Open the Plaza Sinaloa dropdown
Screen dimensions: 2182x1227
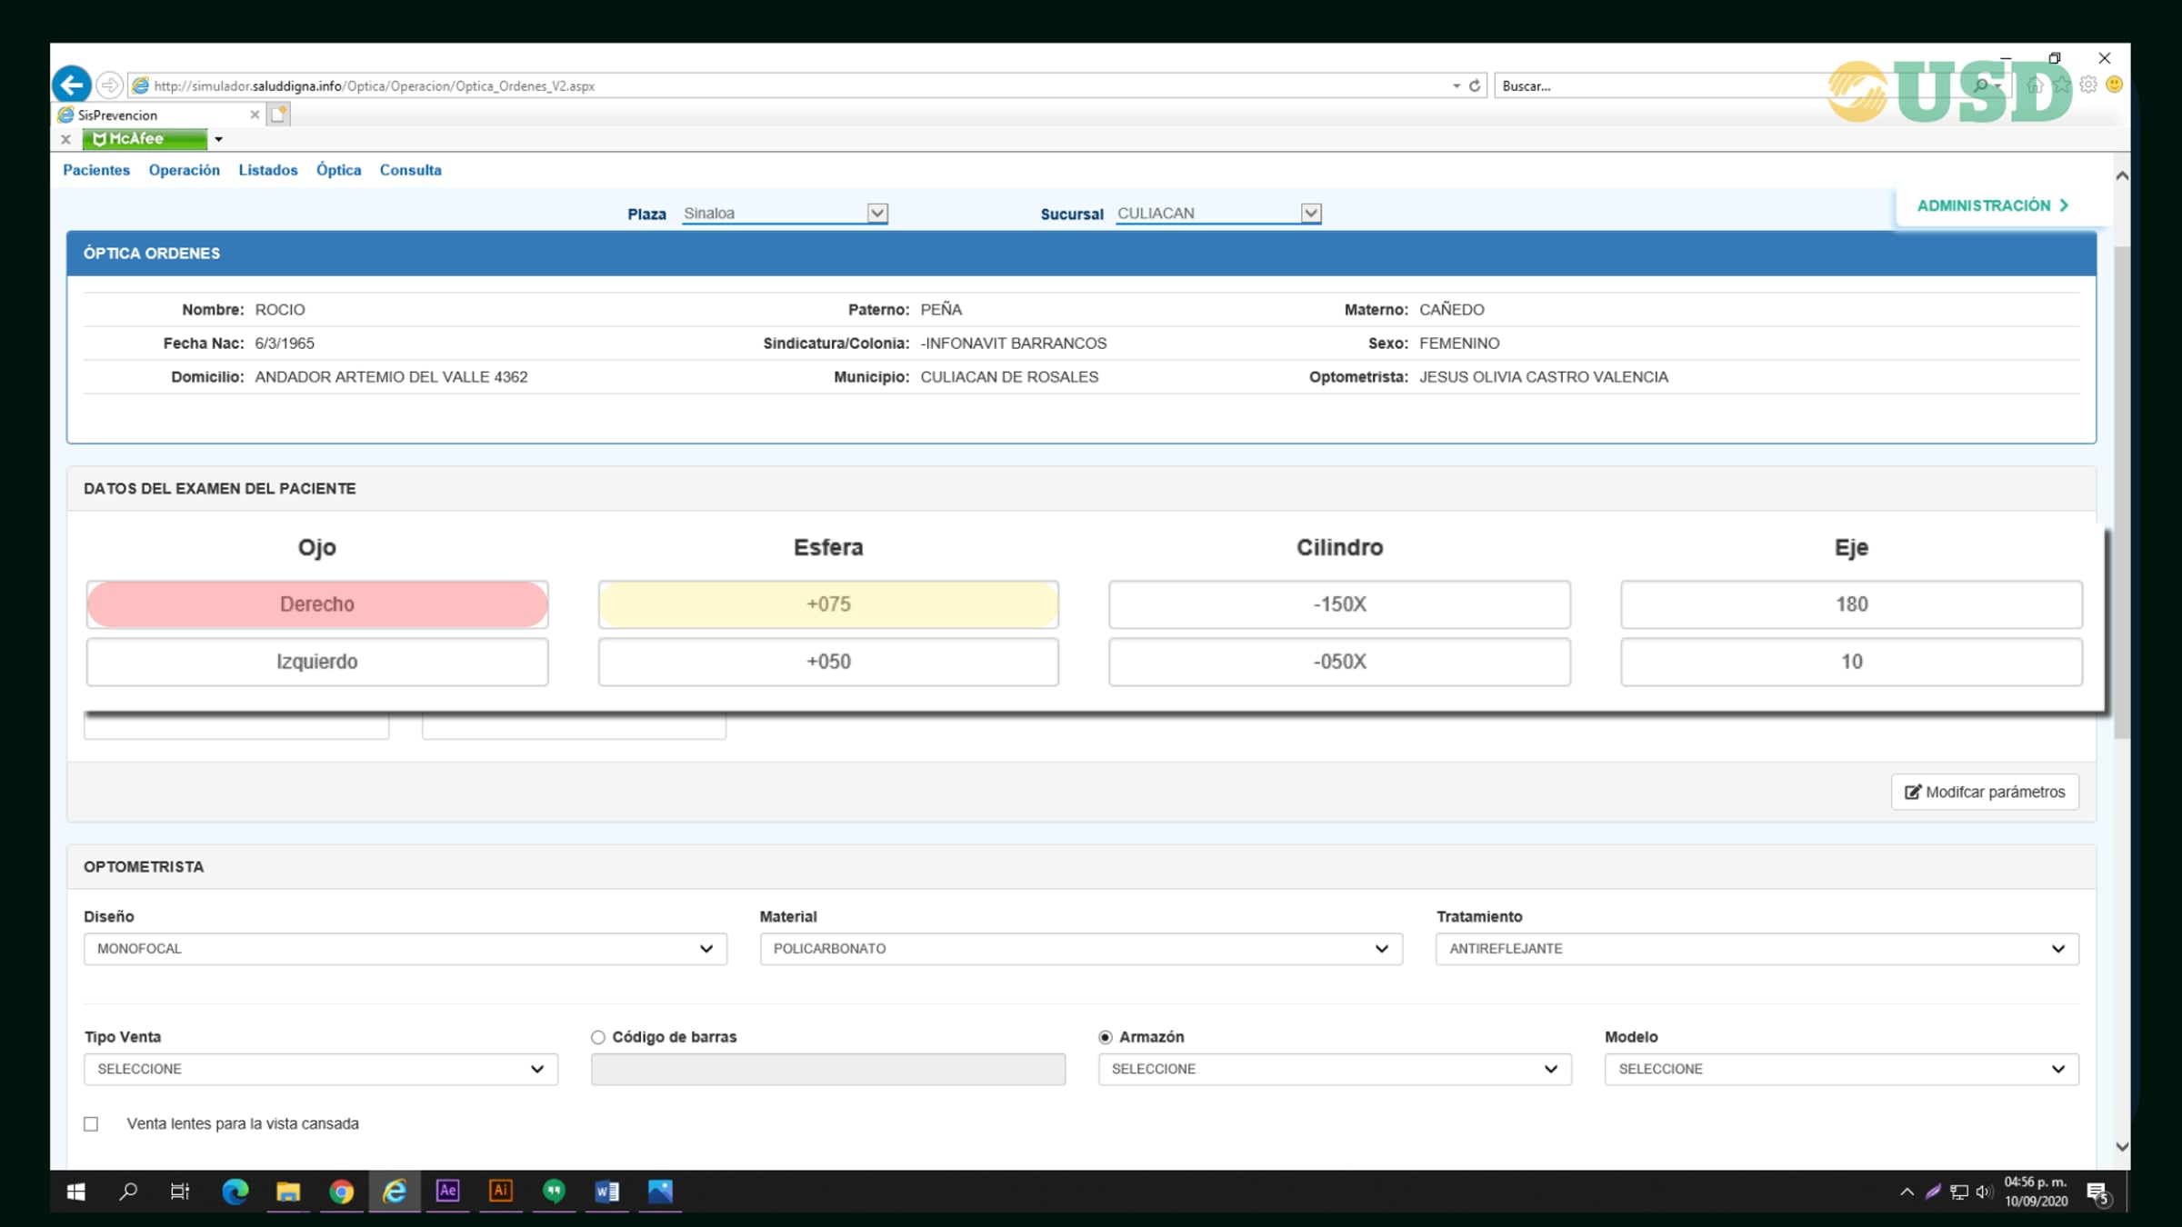pos(876,213)
